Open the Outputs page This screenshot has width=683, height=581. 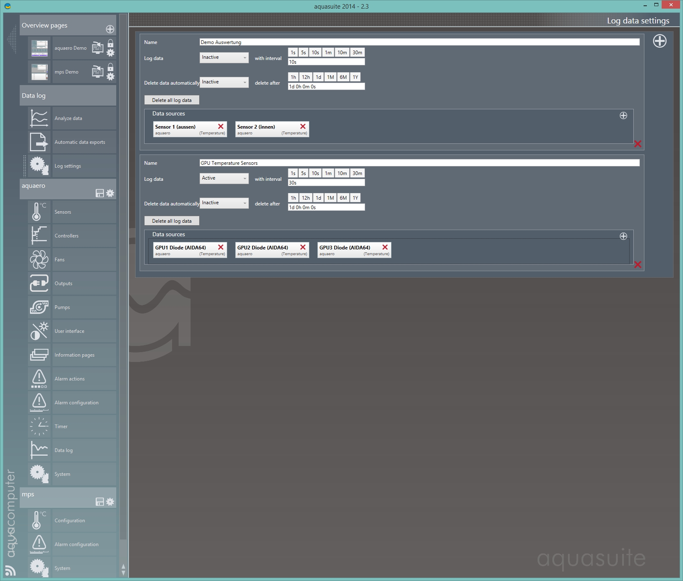(72, 284)
